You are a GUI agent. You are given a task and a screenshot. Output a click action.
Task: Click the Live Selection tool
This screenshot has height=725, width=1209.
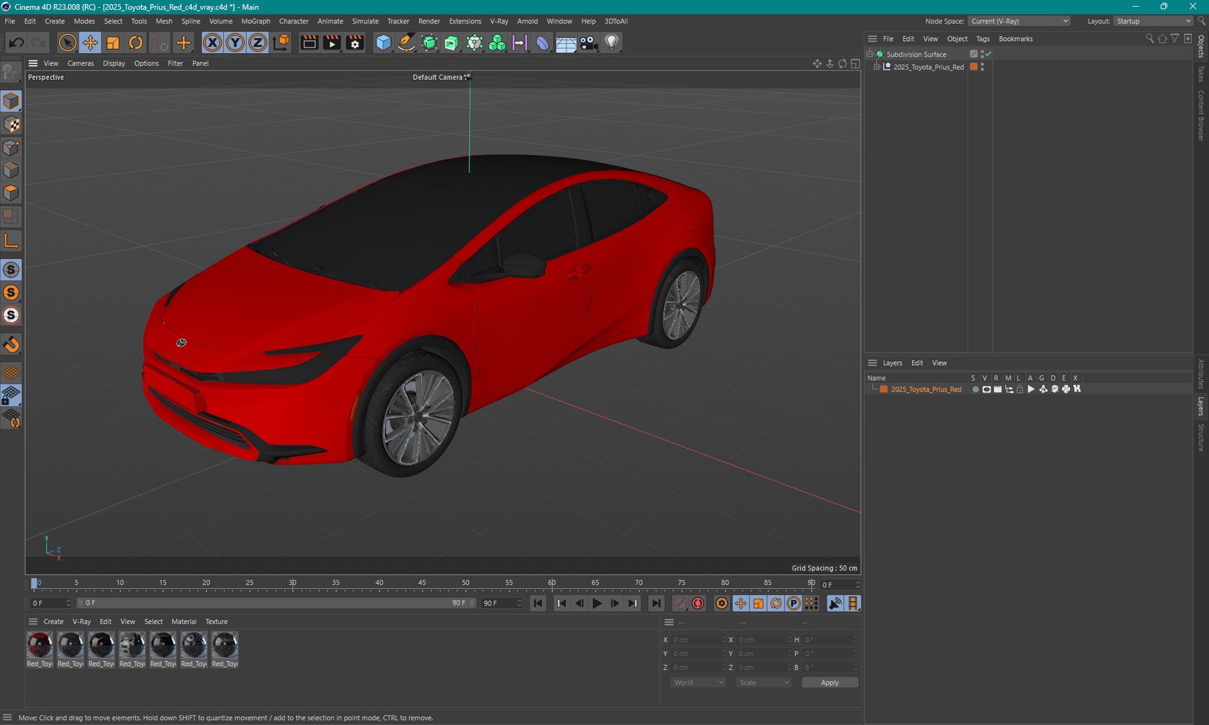(x=67, y=43)
